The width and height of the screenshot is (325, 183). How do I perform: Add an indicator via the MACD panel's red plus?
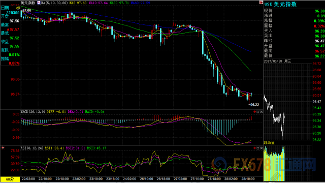point(255,112)
